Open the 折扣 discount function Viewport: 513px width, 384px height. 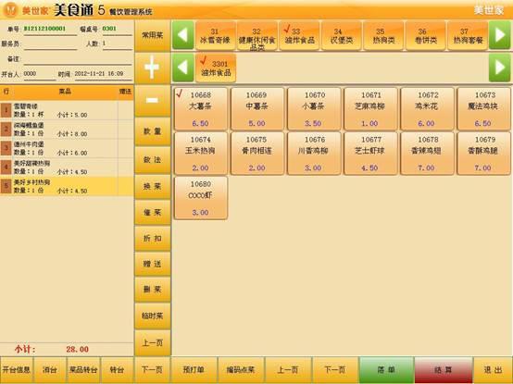tap(152, 238)
